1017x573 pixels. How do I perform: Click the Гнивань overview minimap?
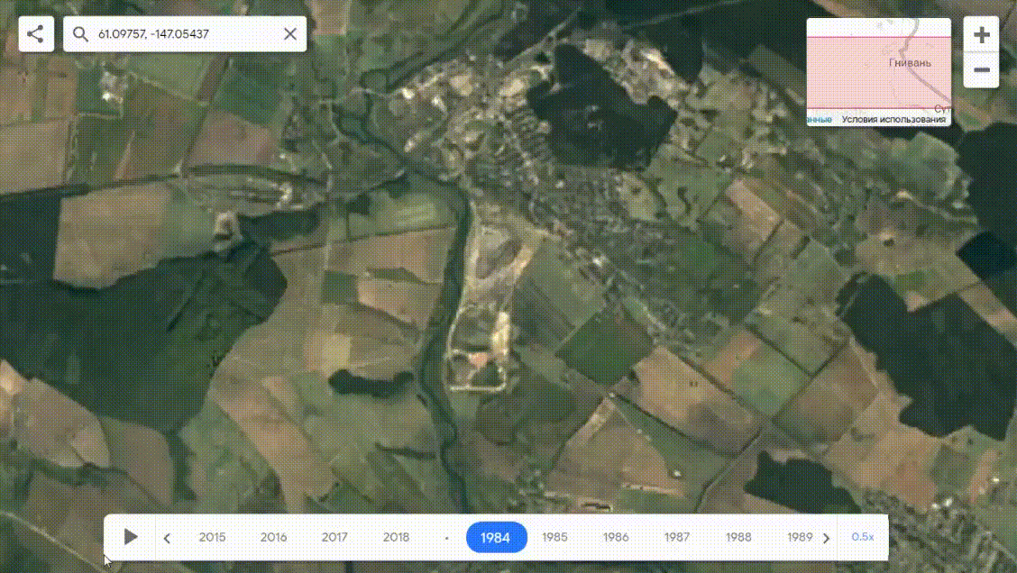878,68
